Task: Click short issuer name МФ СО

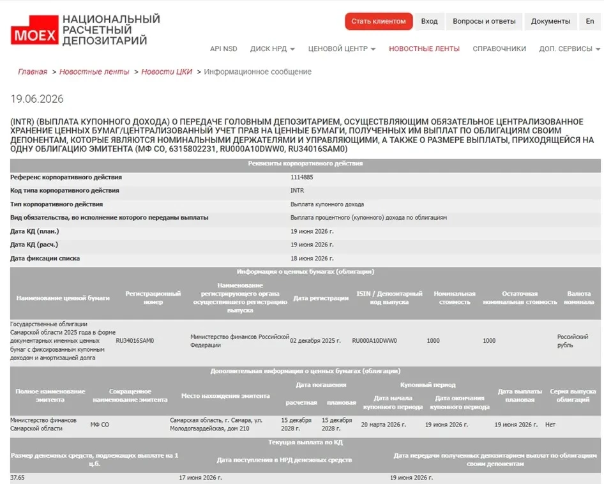Action: (100, 424)
